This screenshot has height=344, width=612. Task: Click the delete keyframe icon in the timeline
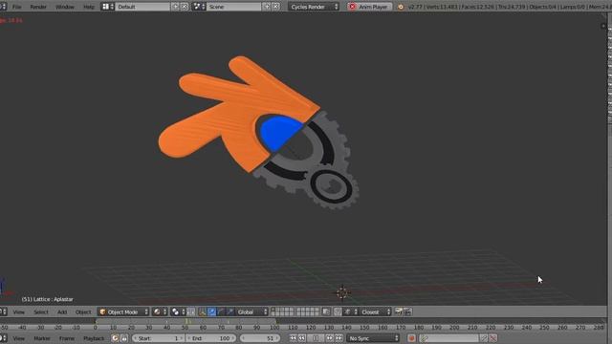(x=493, y=338)
